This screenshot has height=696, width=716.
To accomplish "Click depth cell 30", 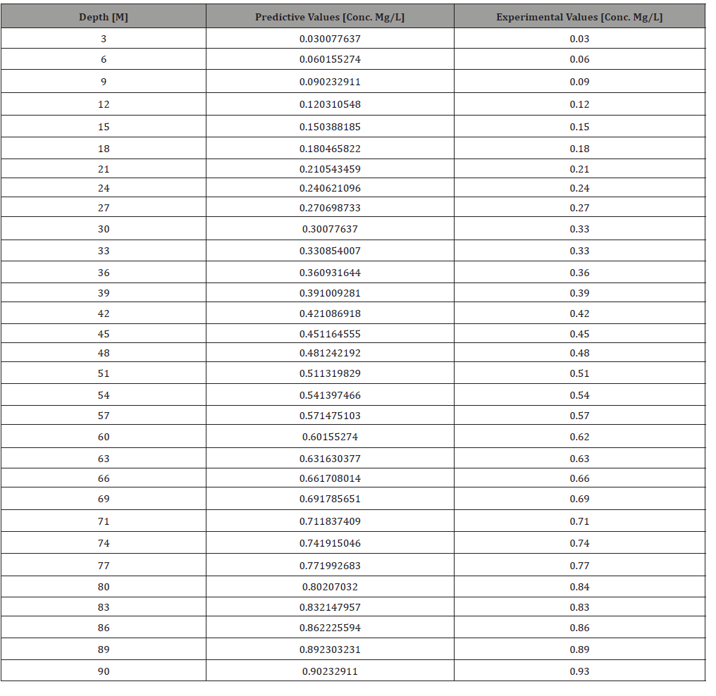I will (104, 229).
